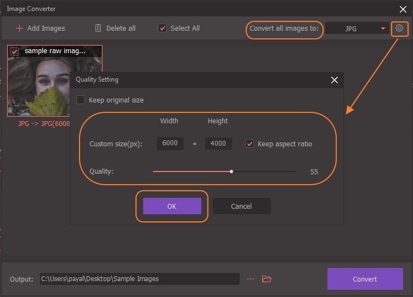413x297 pixels.
Task: Click the Width field showing 6000
Action: [x=170, y=144]
